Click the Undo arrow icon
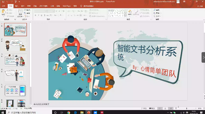 7,2
